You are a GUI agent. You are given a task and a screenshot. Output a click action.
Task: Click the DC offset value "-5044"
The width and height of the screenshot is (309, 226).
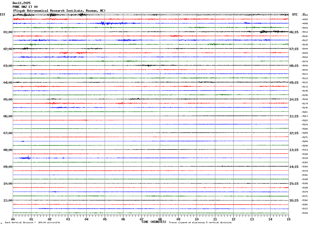point(305,49)
